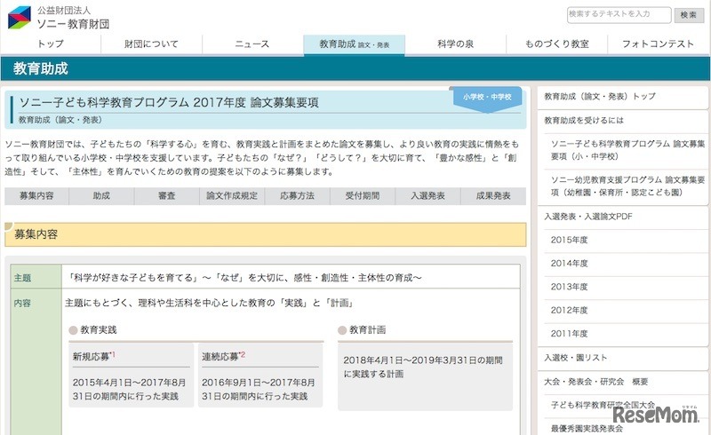711x435 pixels.
Task: Jump to the 論文作成規定 section tab
Action: pos(232,195)
